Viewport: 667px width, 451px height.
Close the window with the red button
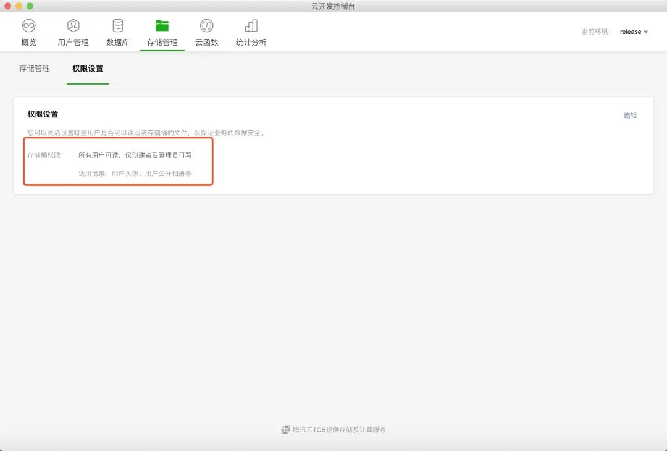pos(7,6)
